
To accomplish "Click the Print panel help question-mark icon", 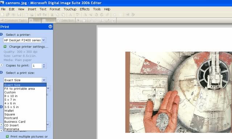I will click(50, 26).
